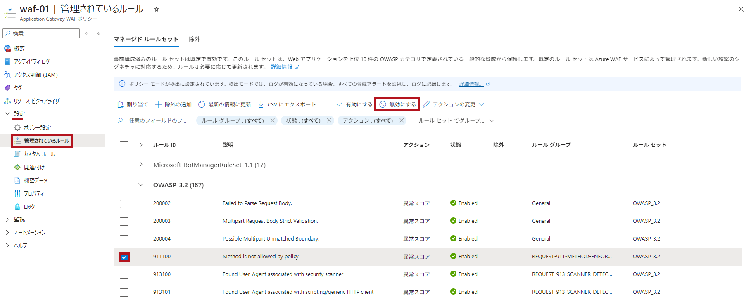The image size is (744, 302).
Task: Open ルール セット でグループ dropdown
Action: (456, 120)
